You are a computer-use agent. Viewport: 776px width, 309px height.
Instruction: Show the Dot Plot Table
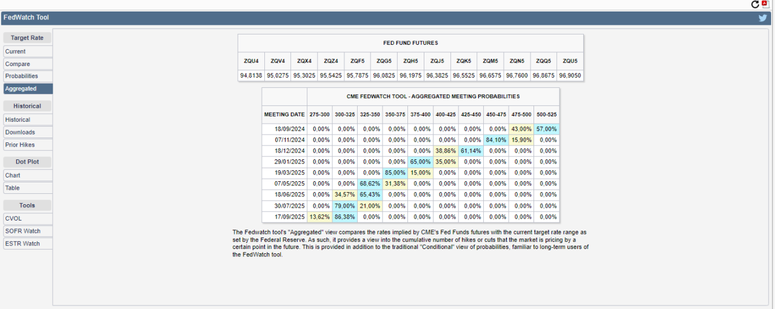(27, 188)
